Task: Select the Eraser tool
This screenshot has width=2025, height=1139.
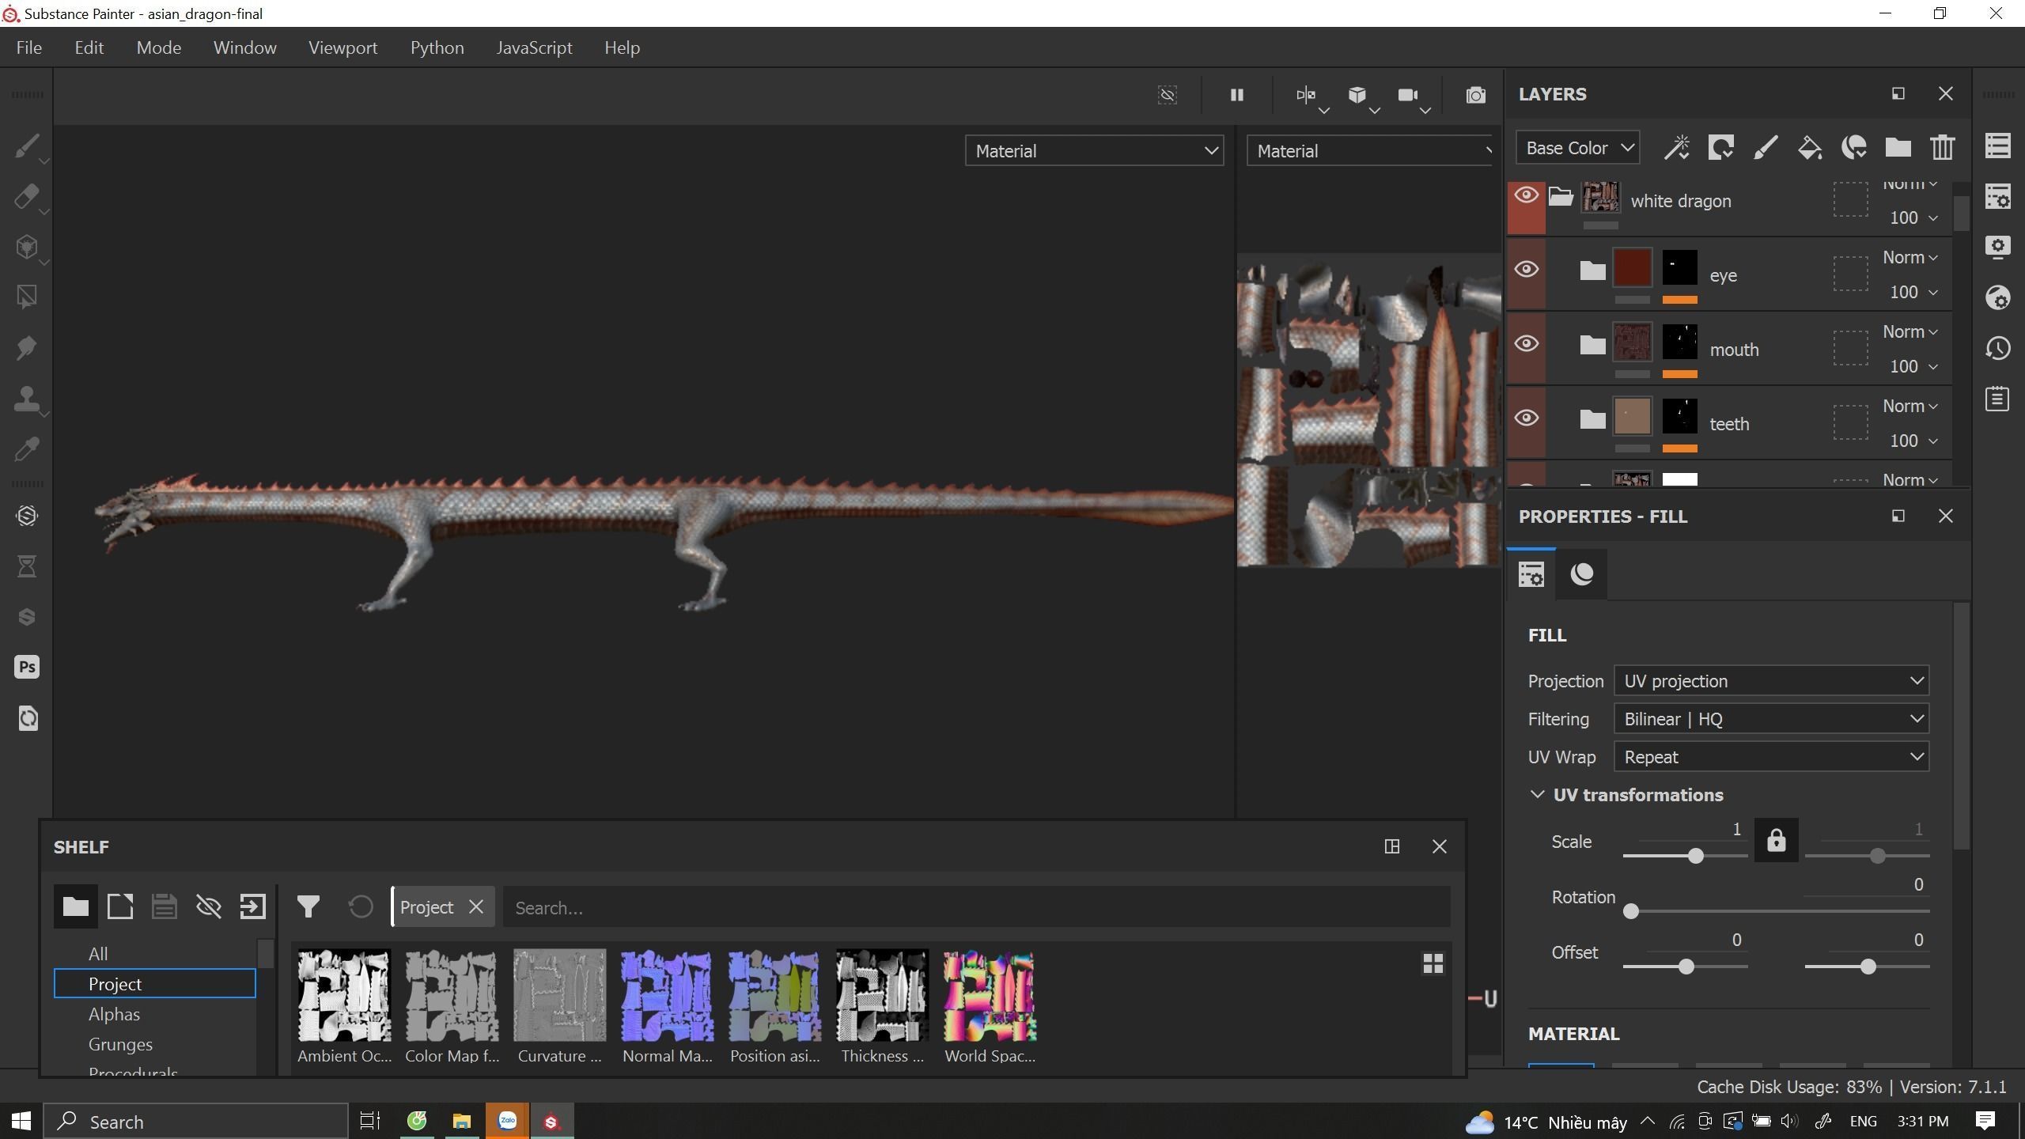Action: tap(26, 197)
